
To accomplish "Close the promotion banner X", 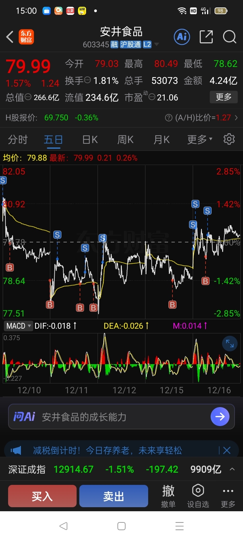I will [x=227, y=450].
